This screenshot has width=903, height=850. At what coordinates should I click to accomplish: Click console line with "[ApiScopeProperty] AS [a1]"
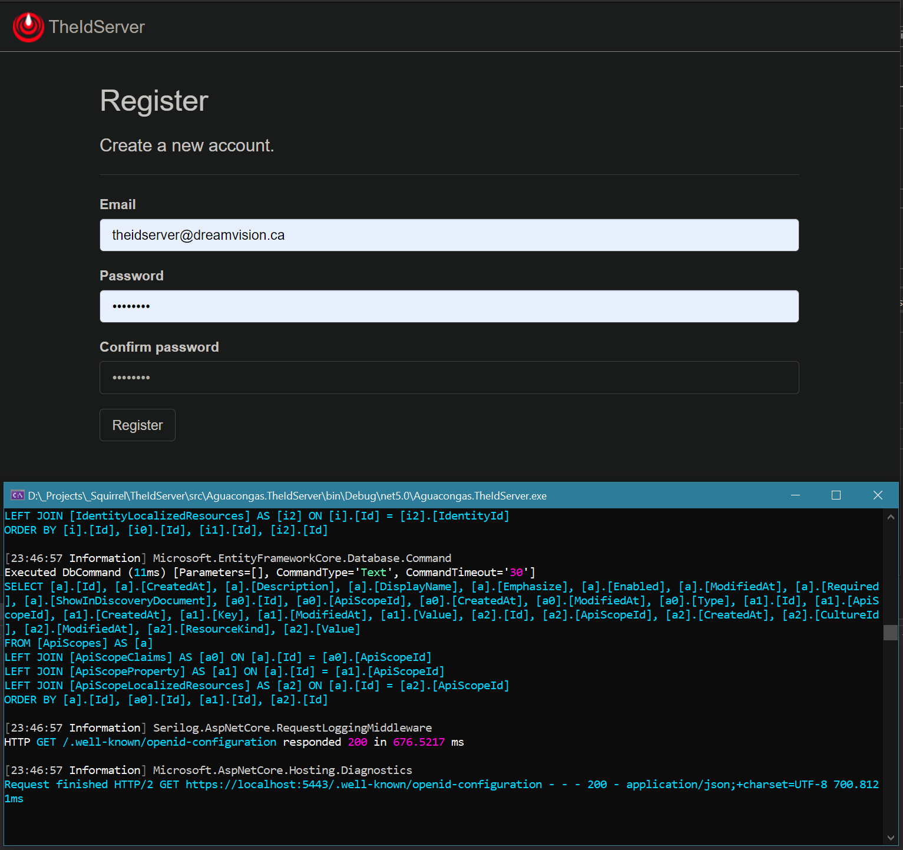tap(224, 672)
